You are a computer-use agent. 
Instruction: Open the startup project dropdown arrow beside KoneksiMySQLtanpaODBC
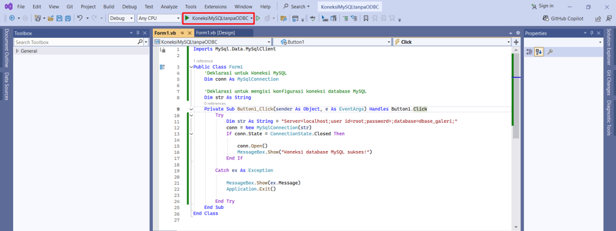tap(251, 18)
